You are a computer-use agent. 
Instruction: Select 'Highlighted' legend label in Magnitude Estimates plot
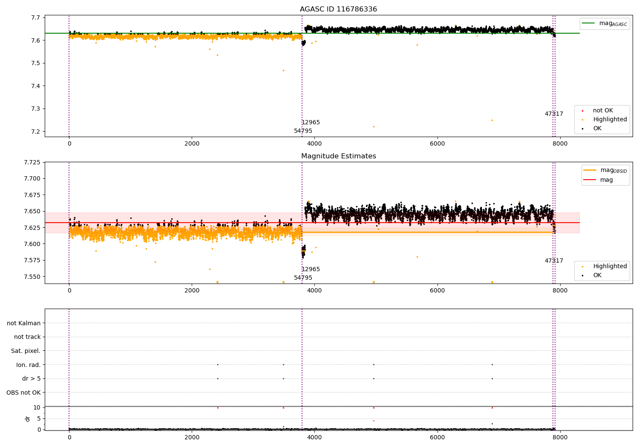[610, 266]
